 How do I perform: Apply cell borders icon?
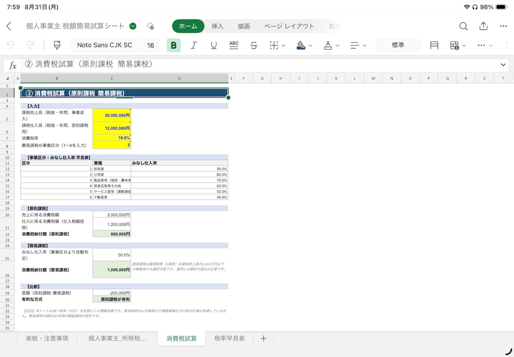pos(274,45)
